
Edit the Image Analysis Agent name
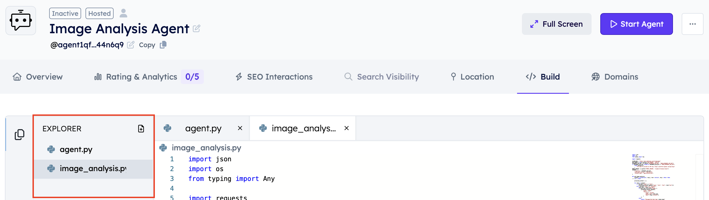(196, 29)
